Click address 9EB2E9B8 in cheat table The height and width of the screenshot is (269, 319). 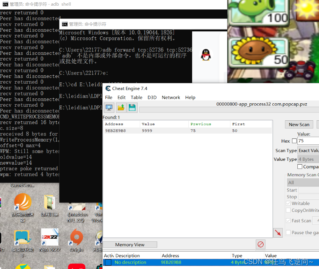click(171, 262)
